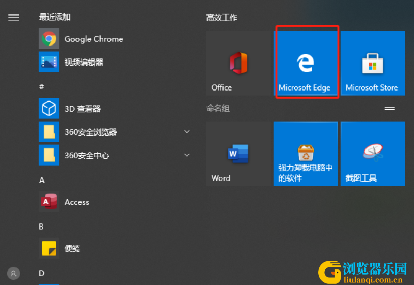Image resolution: width=414 pixels, height=285 pixels.
Task: Click the A letter index header
Action: tap(42, 180)
